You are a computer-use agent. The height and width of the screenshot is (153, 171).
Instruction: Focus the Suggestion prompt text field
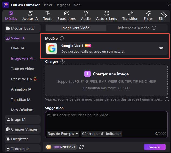point(106,120)
